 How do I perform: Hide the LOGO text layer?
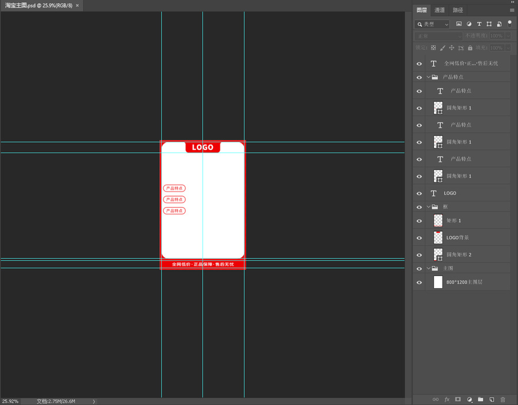tap(419, 194)
